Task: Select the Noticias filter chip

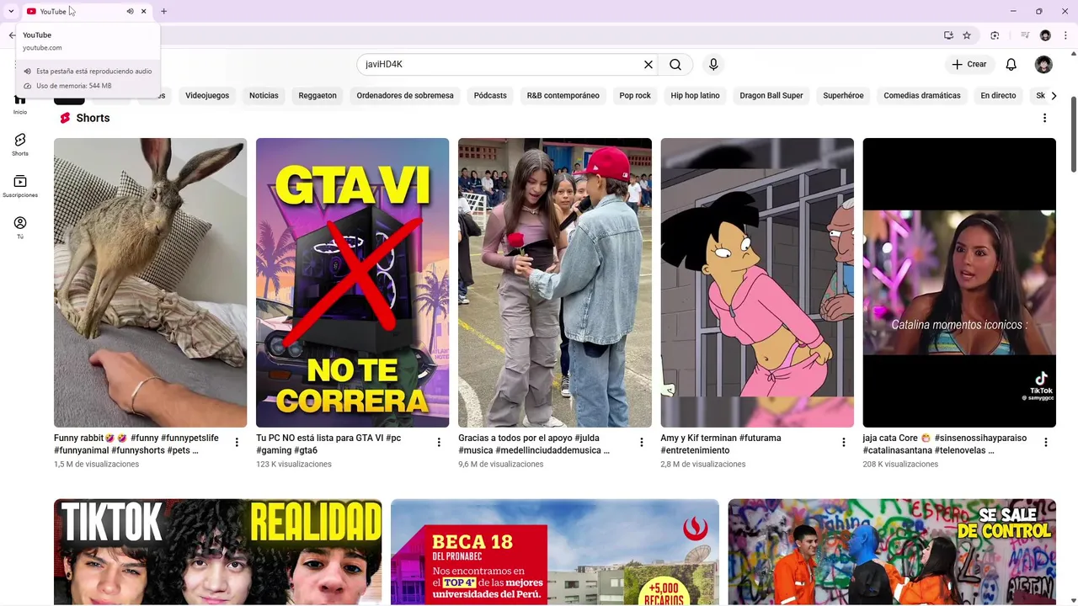Action: [x=264, y=95]
